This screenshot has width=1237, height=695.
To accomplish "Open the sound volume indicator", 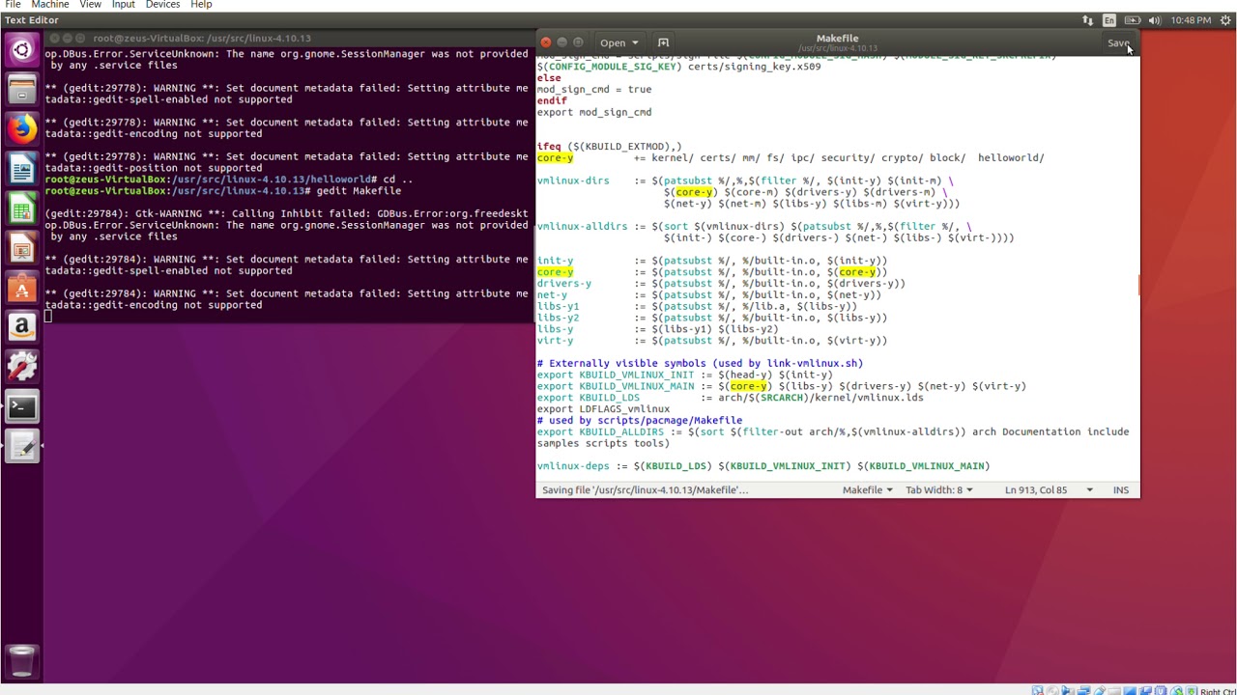I will coord(1154,20).
